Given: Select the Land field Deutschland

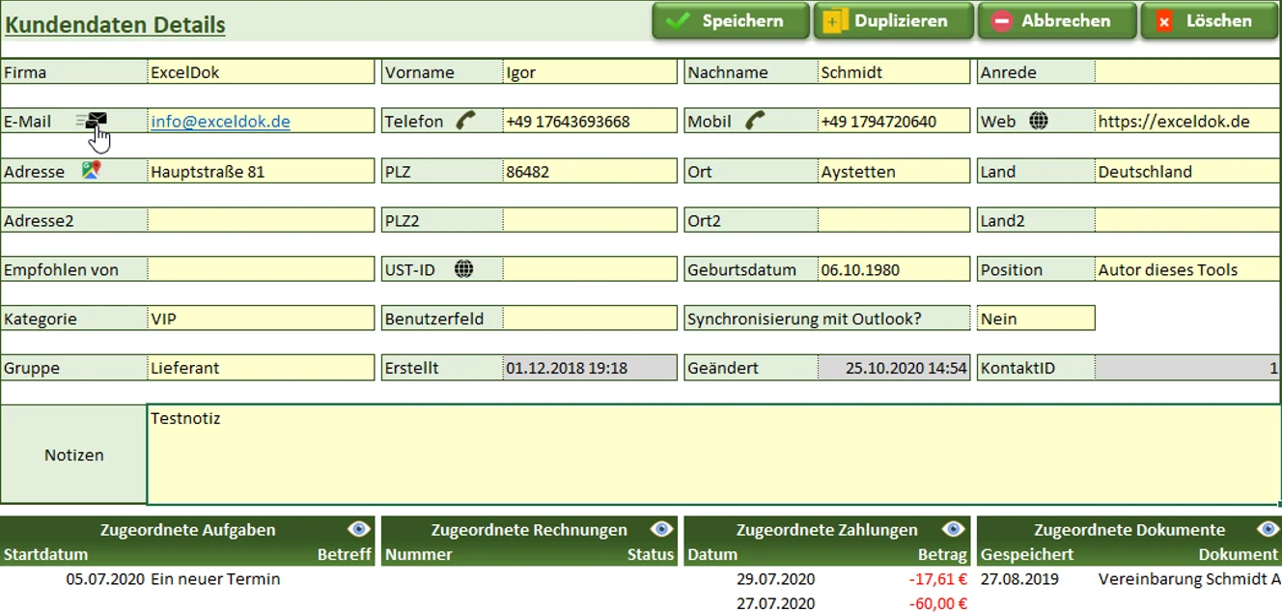Looking at the screenshot, I should (1188, 172).
